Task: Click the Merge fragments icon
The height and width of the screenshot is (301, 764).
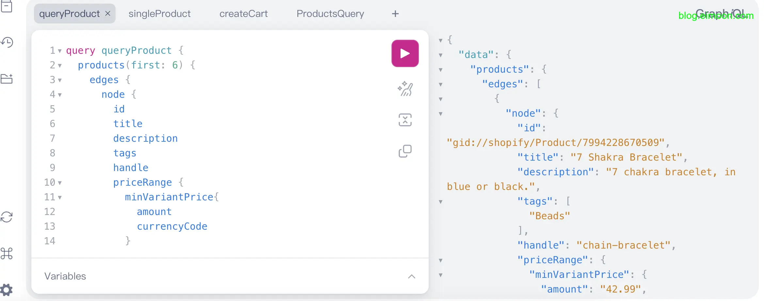Action: 405,120
